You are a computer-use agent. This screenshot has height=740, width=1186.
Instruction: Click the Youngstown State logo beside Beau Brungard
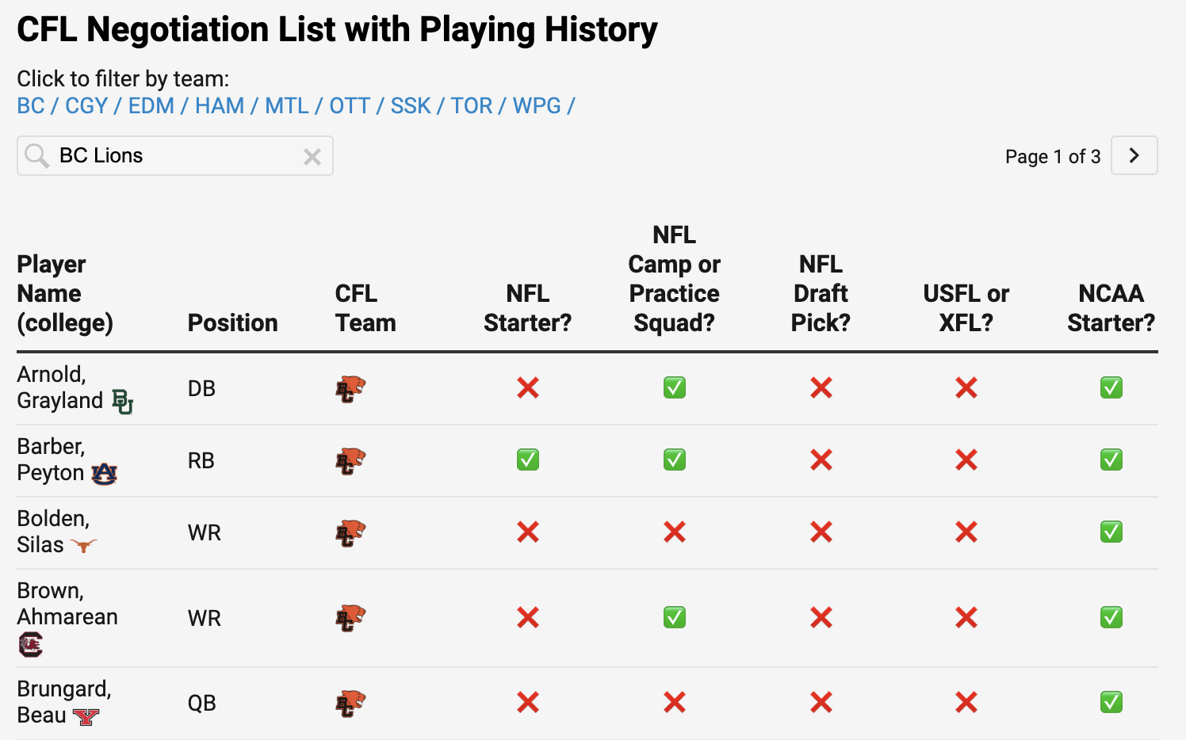[86, 717]
